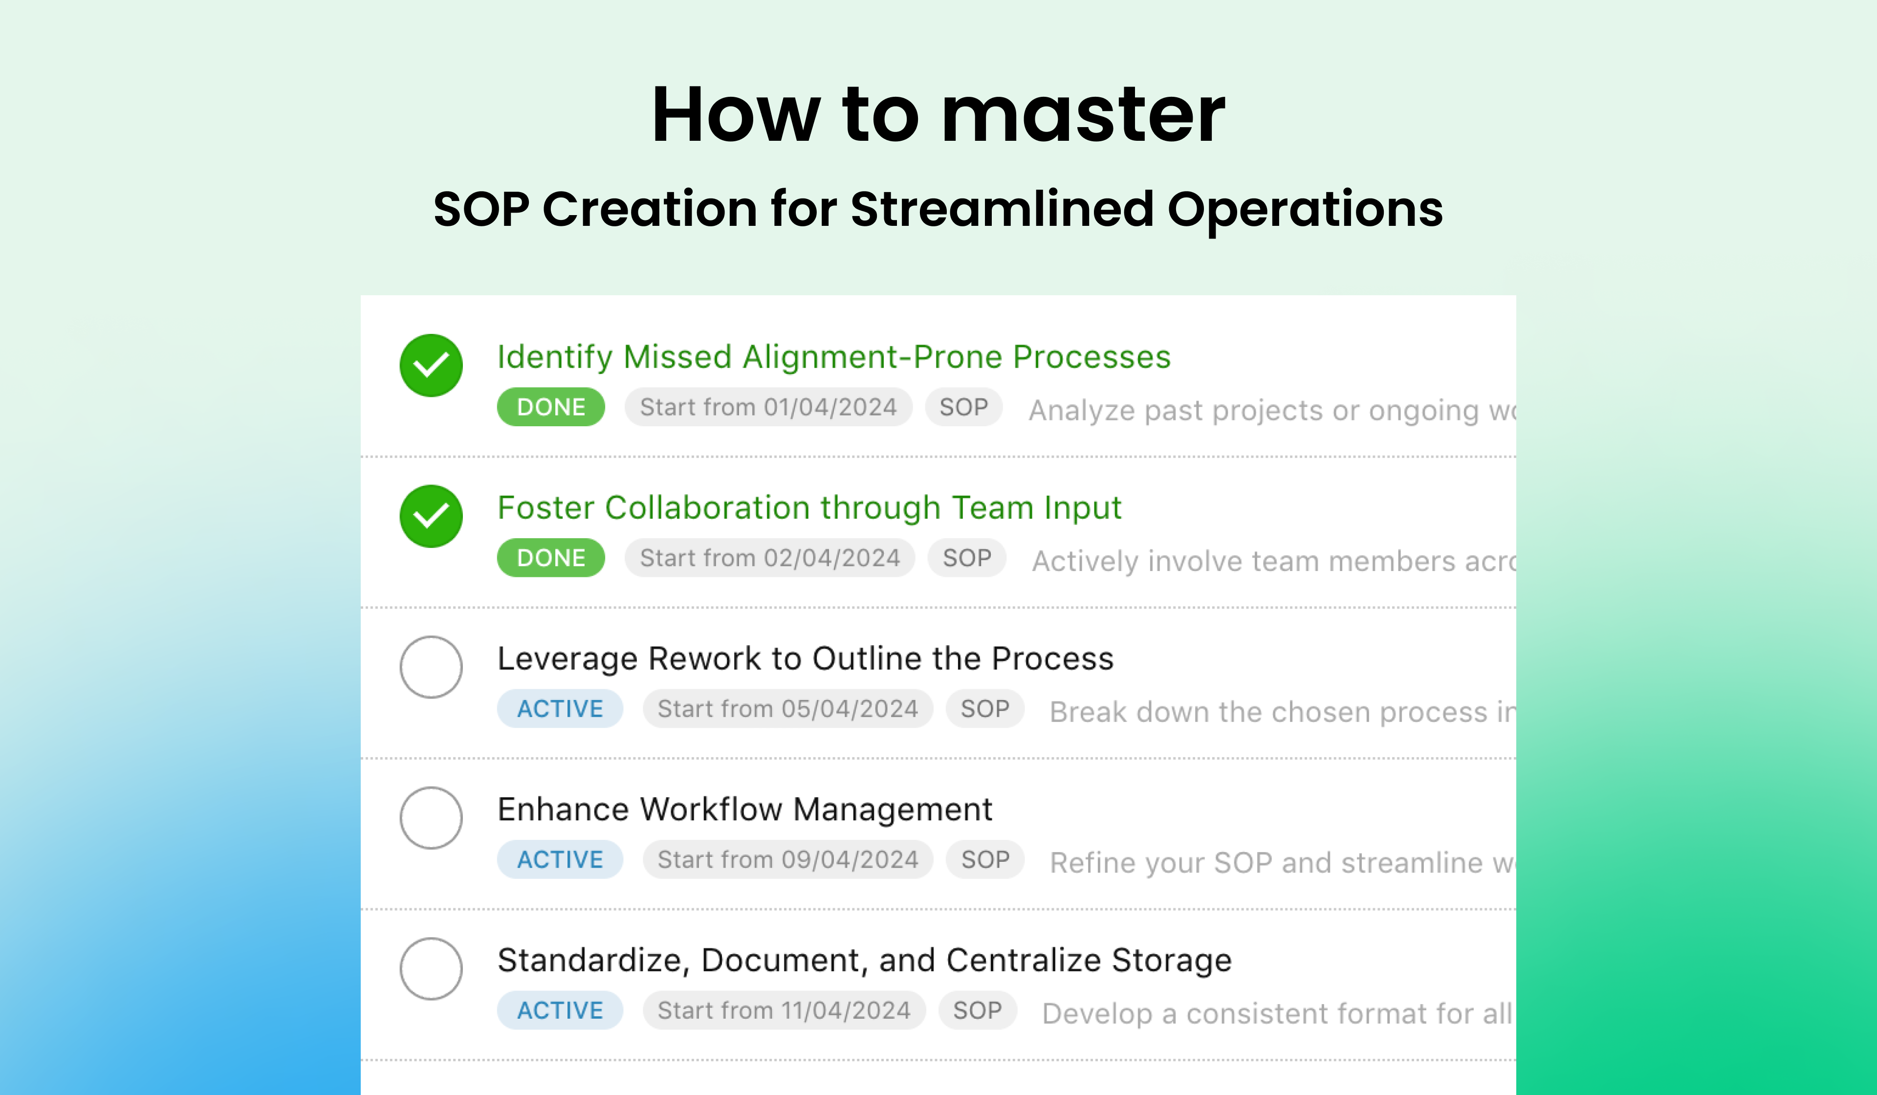Viewport: 1877px width, 1095px height.
Task: Complete the Standardize, Document, and Centralize Storage task
Action: (431, 968)
